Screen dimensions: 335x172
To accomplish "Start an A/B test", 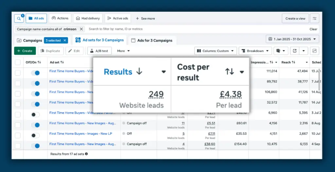I will point(99,51).
